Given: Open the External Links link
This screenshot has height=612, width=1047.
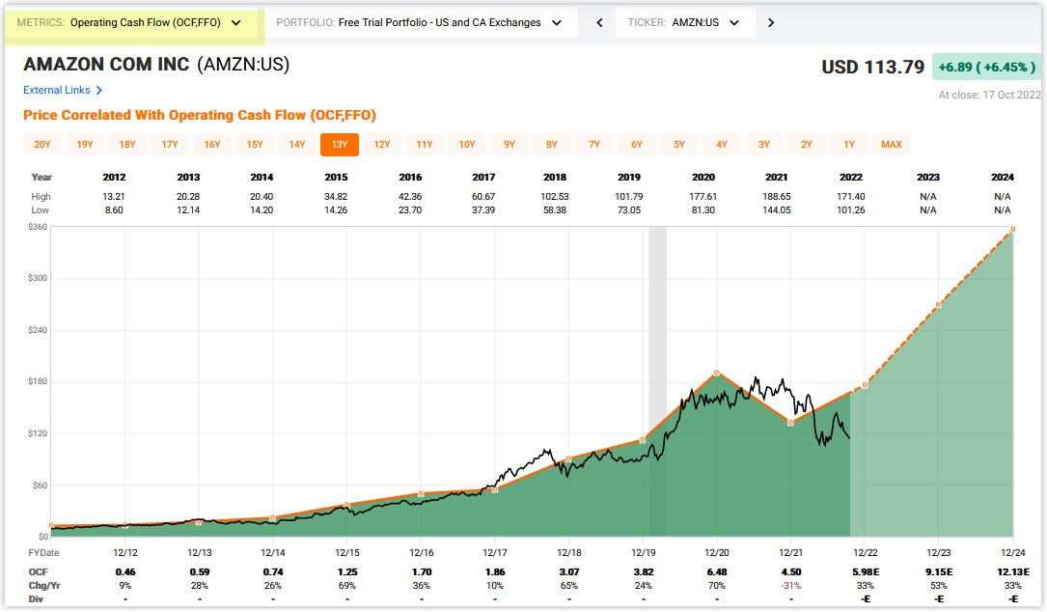Looking at the screenshot, I should (x=57, y=90).
